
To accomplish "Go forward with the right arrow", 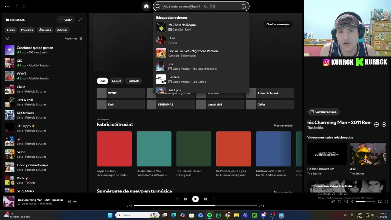I will [24, 6].
